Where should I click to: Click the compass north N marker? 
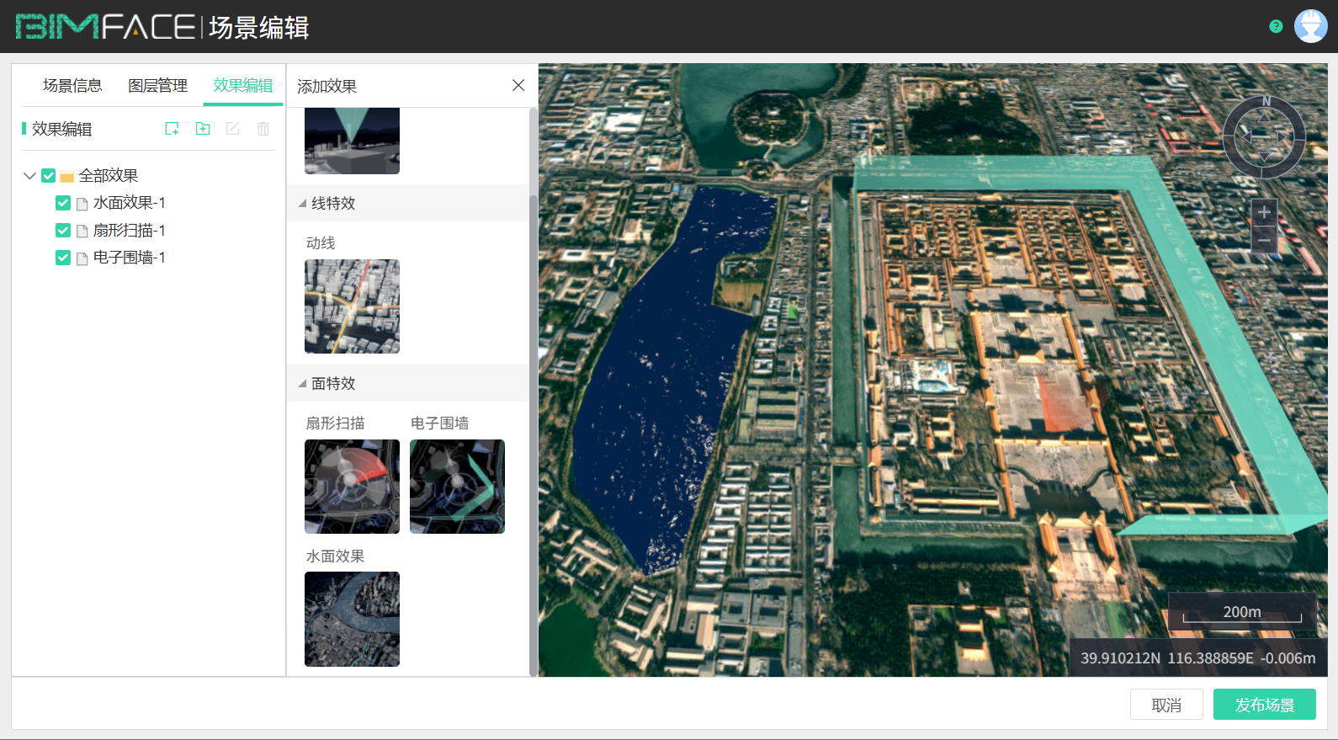point(1266,102)
